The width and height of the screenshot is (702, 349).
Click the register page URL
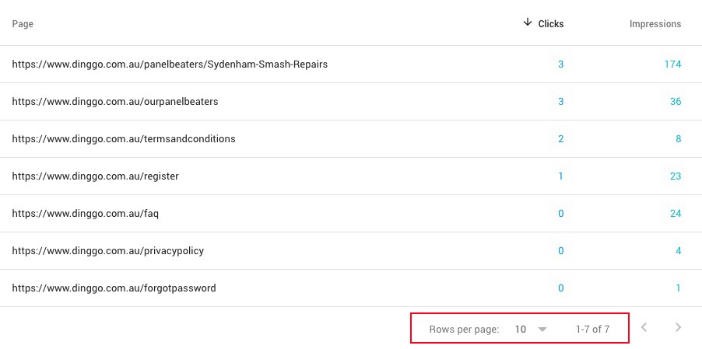tap(95, 176)
